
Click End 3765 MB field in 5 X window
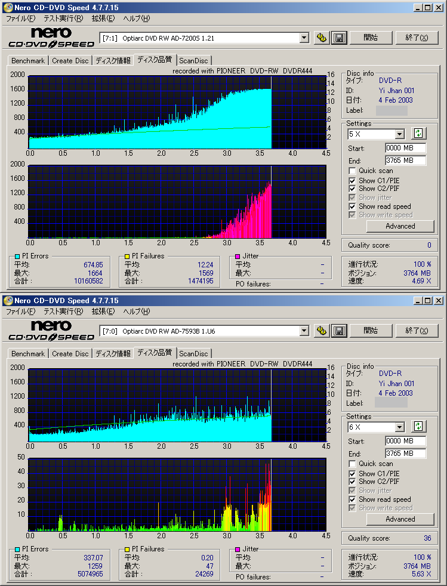pos(405,161)
